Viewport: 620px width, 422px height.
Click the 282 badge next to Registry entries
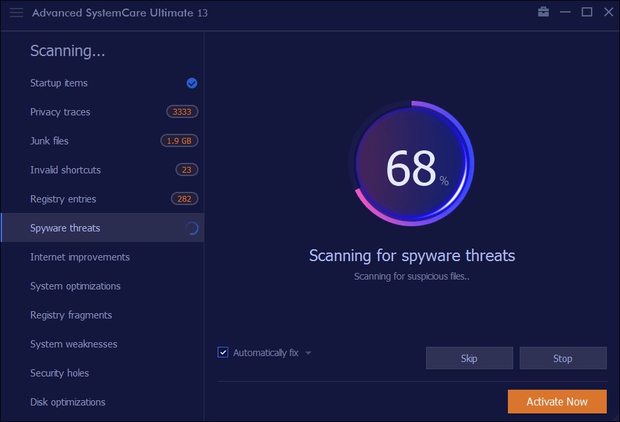coord(184,198)
